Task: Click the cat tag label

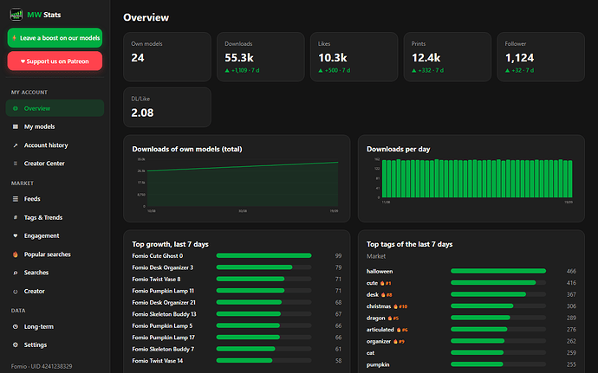Action: (x=370, y=353)
